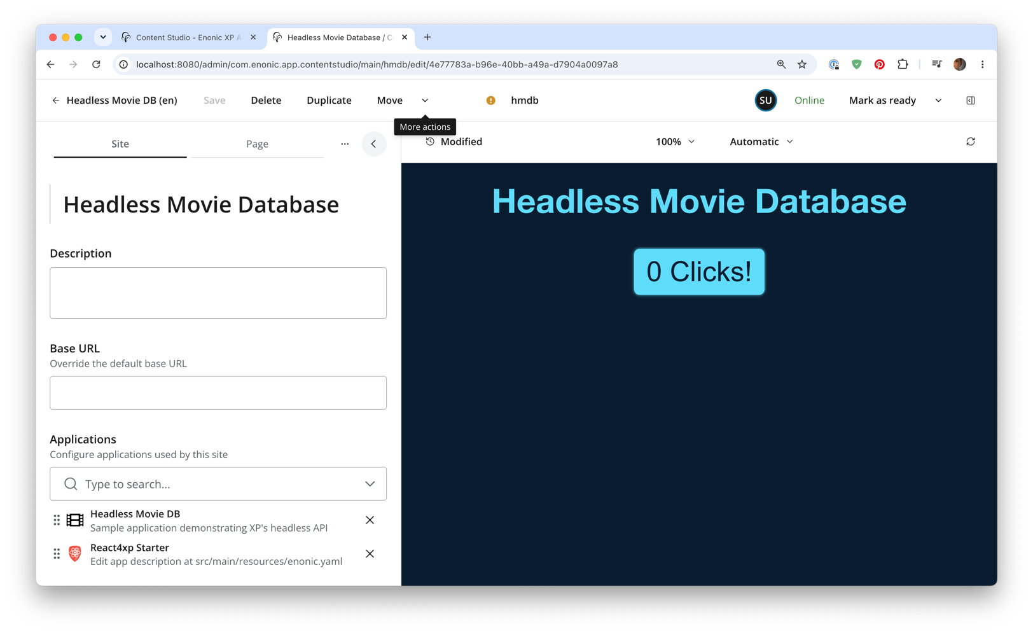Click the SU user avatar
Image resolution: width=1033 pixels, height=633 pixels.
pos(765,101)
